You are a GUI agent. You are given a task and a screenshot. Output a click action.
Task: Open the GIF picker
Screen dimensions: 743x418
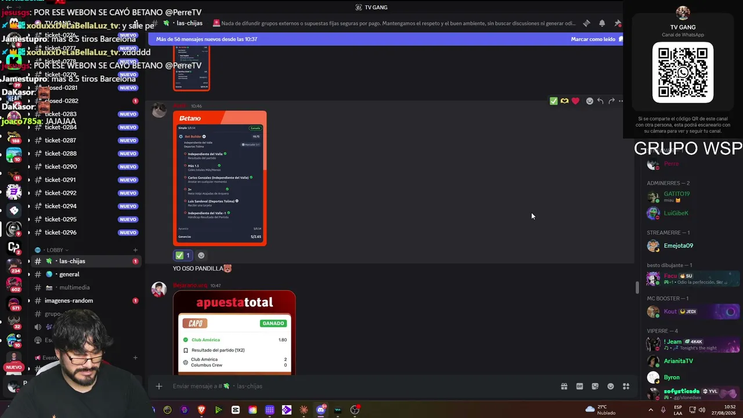click(x=579, y=386)
